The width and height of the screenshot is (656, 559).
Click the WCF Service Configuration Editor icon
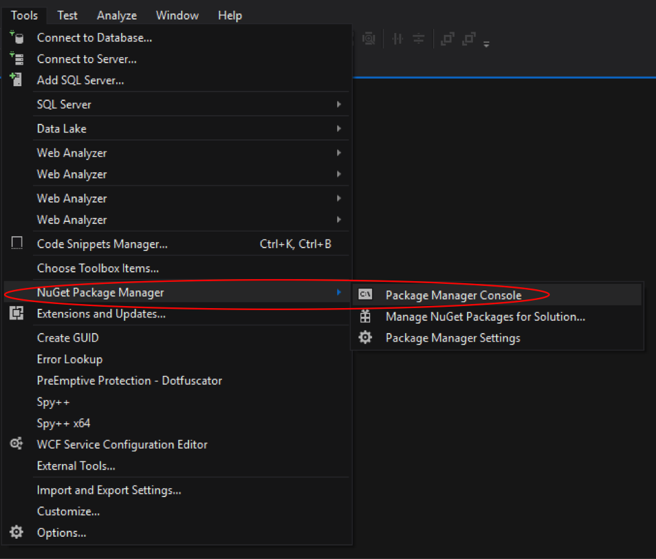click(x=17, y=444)
